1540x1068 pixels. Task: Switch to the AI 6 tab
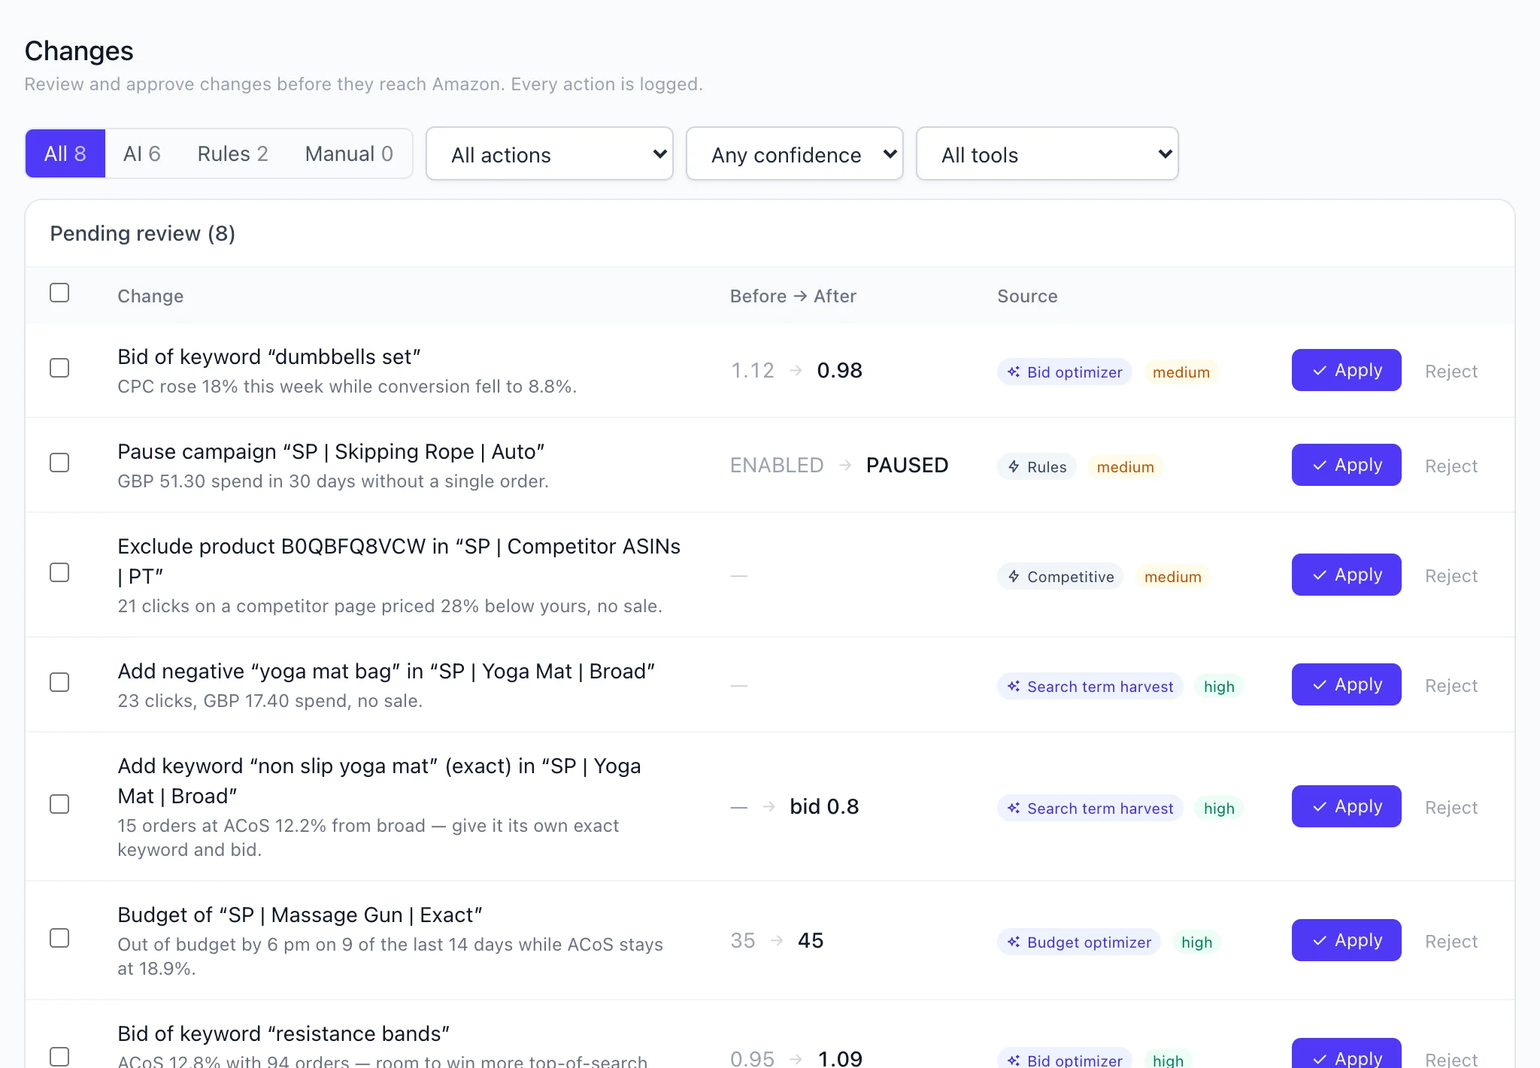(x=142, y=153)
